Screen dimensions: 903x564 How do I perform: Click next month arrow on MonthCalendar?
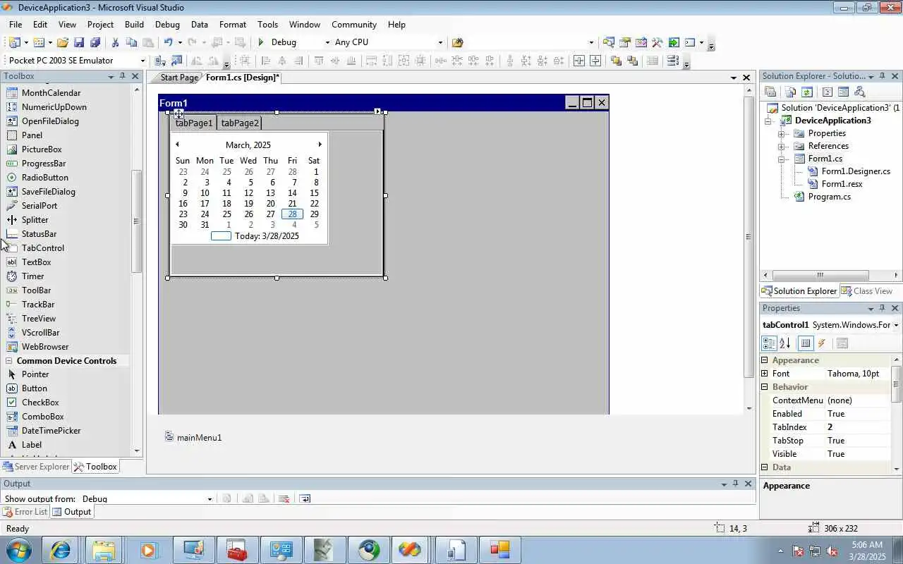tap(320, 145)
